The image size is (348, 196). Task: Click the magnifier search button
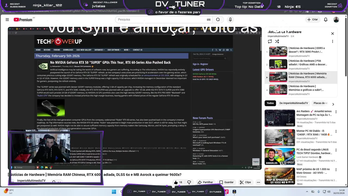pos(218,20)
